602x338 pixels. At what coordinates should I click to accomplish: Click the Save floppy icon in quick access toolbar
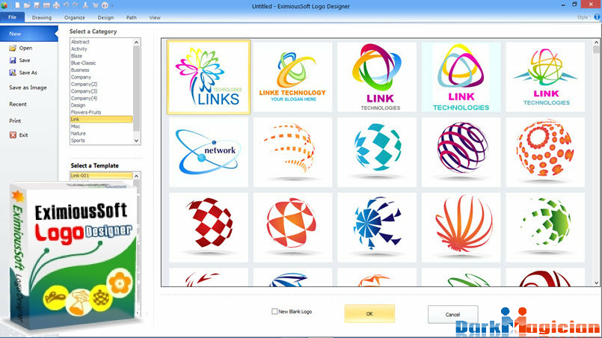click(x=37, y=5)
